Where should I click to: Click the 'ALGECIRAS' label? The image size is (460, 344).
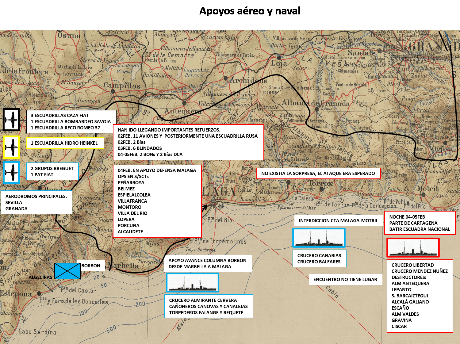click(40, 277)
